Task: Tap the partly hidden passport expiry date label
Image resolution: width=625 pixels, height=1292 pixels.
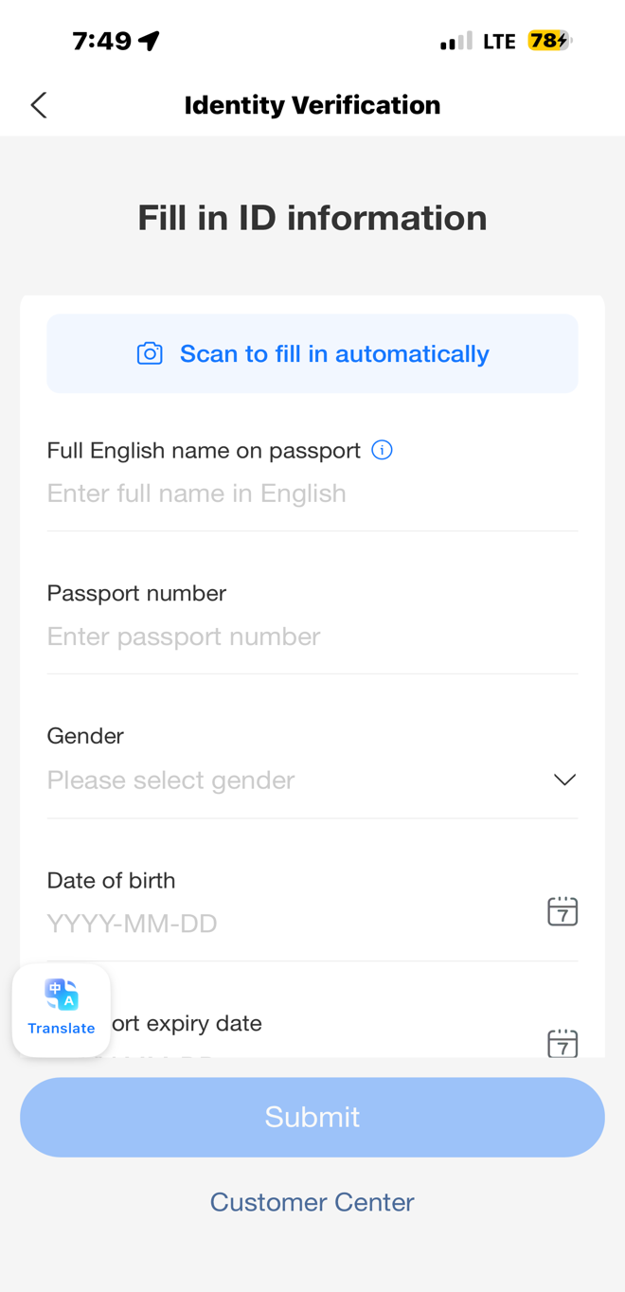Action: [x=187, y=1023]
